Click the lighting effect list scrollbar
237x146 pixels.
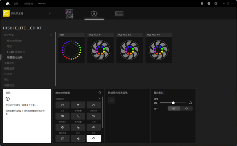(103, 112)
